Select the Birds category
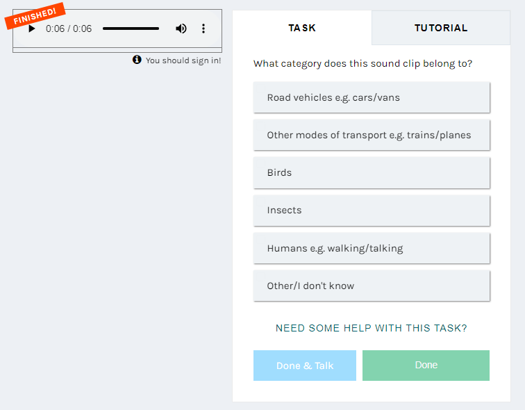Viewport: 525px width, 410px height. coord(372,173)
